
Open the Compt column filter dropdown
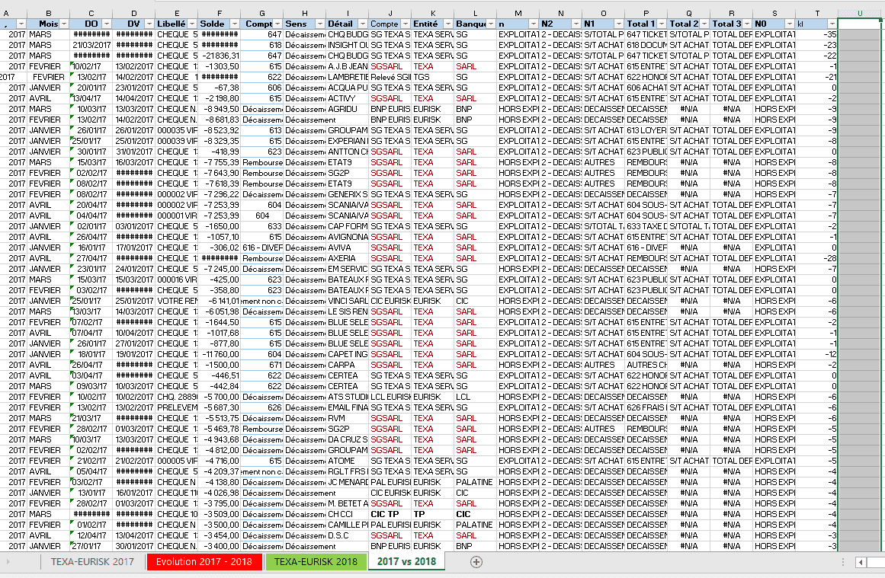click(x=277, y=24)
